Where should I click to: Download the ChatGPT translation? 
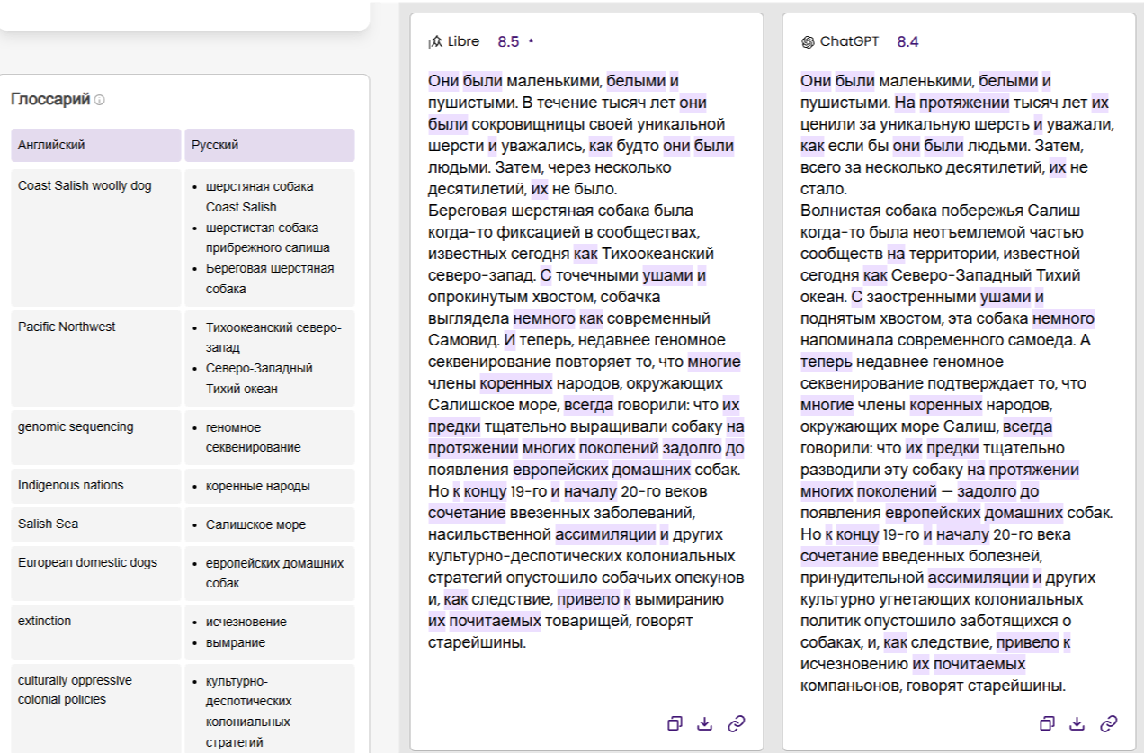[1077, 723]
